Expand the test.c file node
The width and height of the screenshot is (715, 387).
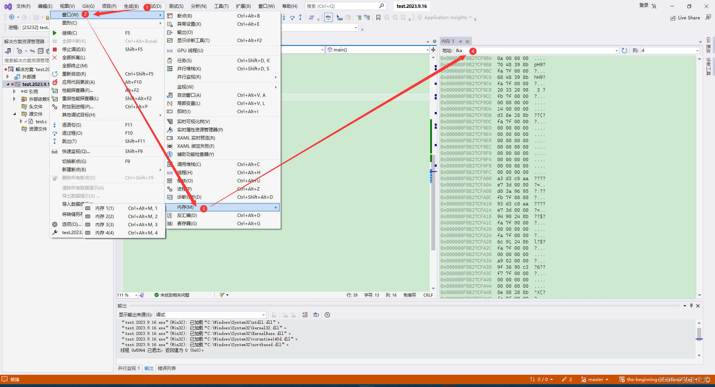pyautogui.click(x=21, y=121)
